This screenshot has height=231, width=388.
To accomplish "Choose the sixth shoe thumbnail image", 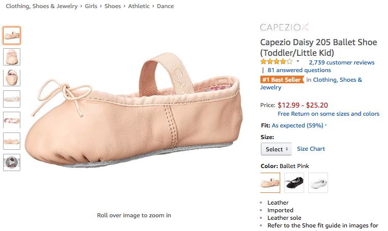I will 12,141.
